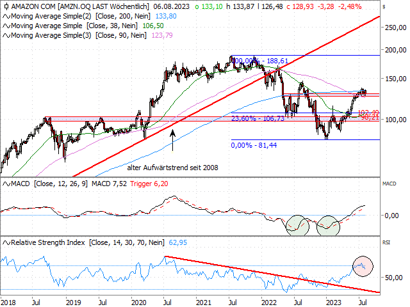Click the date 06.08.2023 in header

point(171,6)
